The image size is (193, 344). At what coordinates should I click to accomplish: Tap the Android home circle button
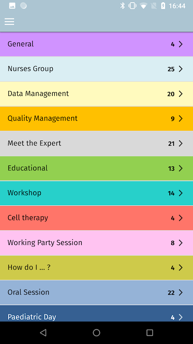[96, 332]
